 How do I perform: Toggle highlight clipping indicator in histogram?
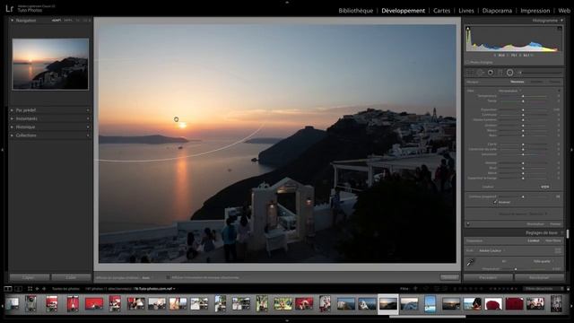click(560, 29)
